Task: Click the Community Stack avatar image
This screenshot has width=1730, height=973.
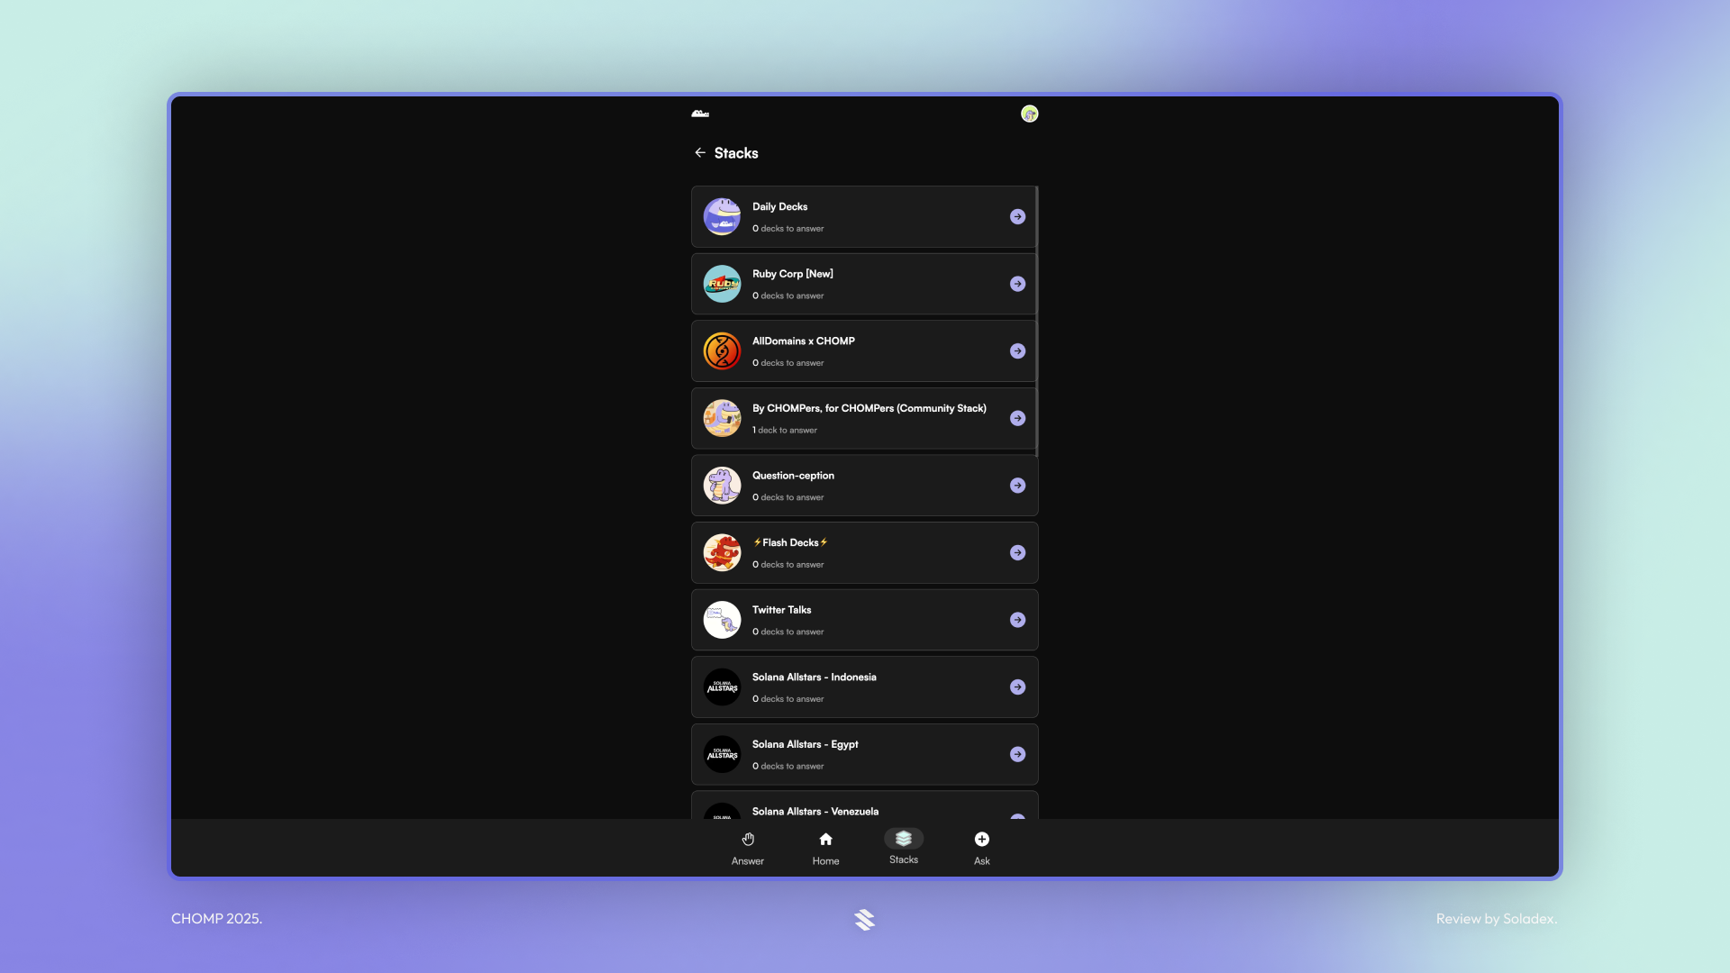Action: point(722,418)
